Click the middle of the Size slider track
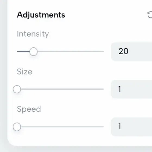Screen dimensions: 152x152 click(60, 89)
